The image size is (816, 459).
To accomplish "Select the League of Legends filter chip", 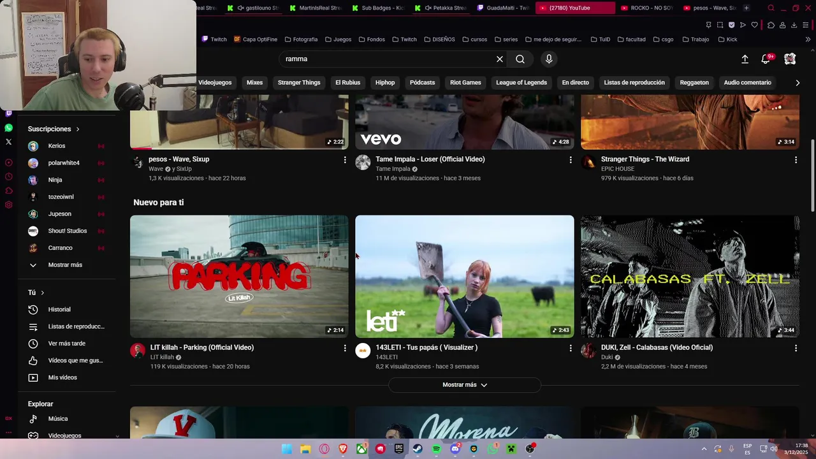I will click(x=521, y=82).
